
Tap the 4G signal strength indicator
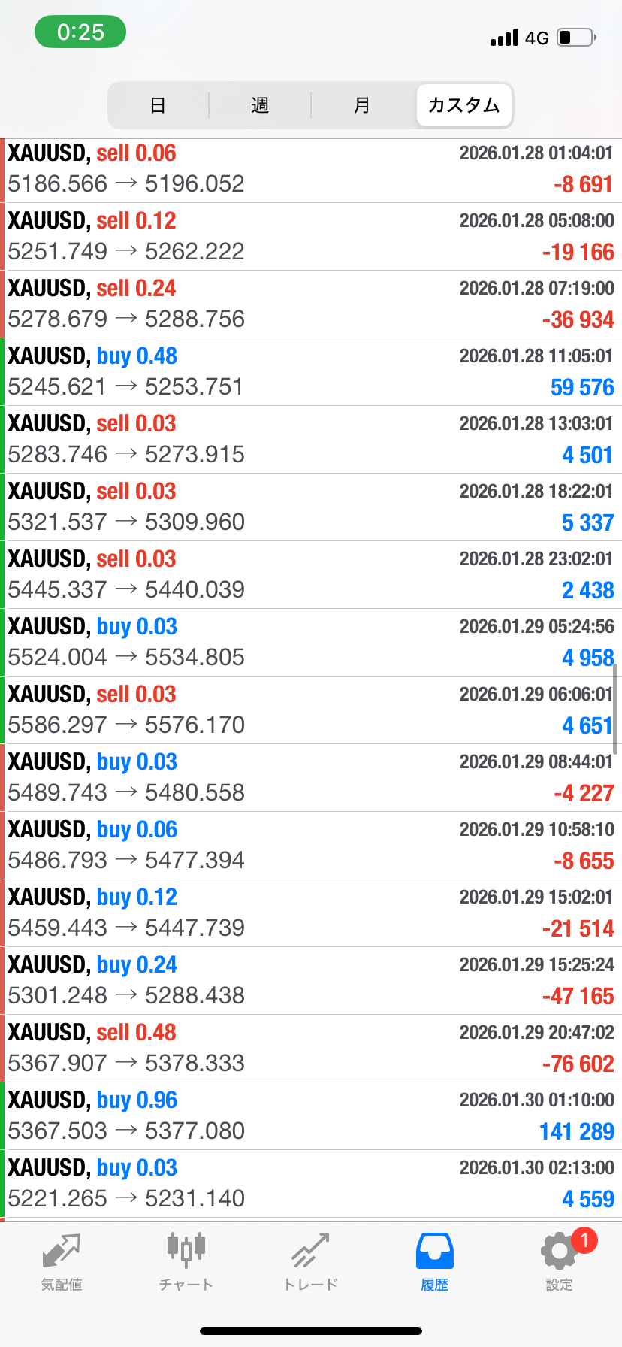[519, 38]
